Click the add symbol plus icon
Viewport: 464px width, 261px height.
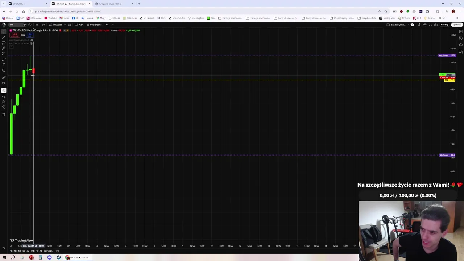coord(30,25)
